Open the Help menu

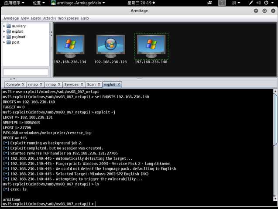[x=85, y=18]
